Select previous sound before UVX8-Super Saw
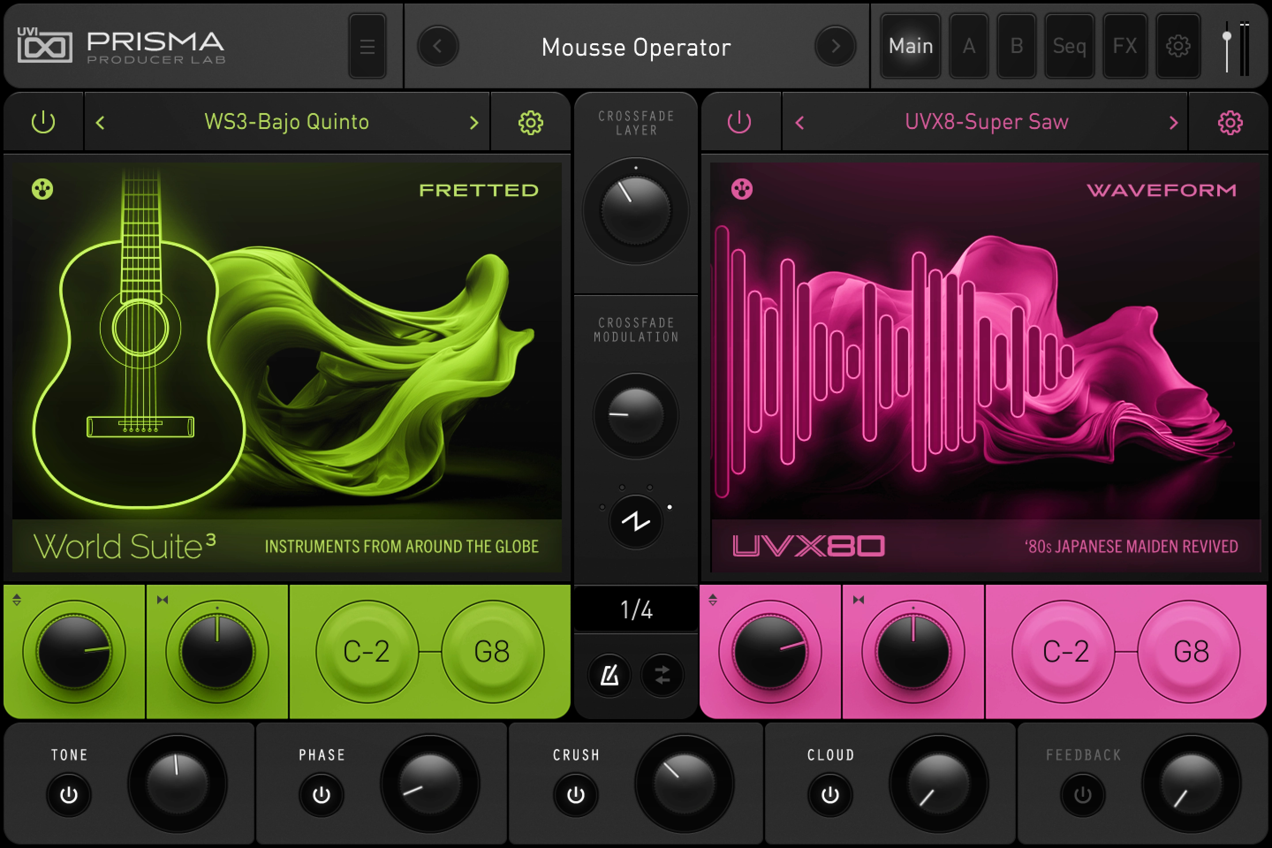The height and width of the screenshot is (848, 1272). point(799,123)
